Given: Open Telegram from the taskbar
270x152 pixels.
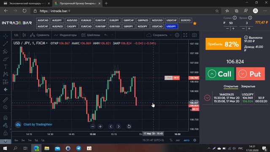Looking at the screenshot, I should tap(78, 148).
